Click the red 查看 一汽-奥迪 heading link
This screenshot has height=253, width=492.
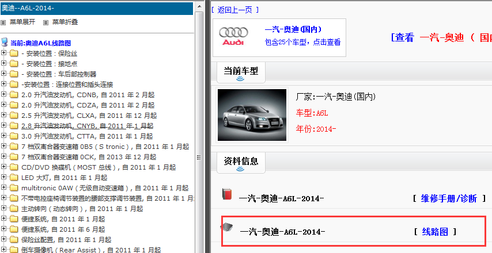[441, 37]
